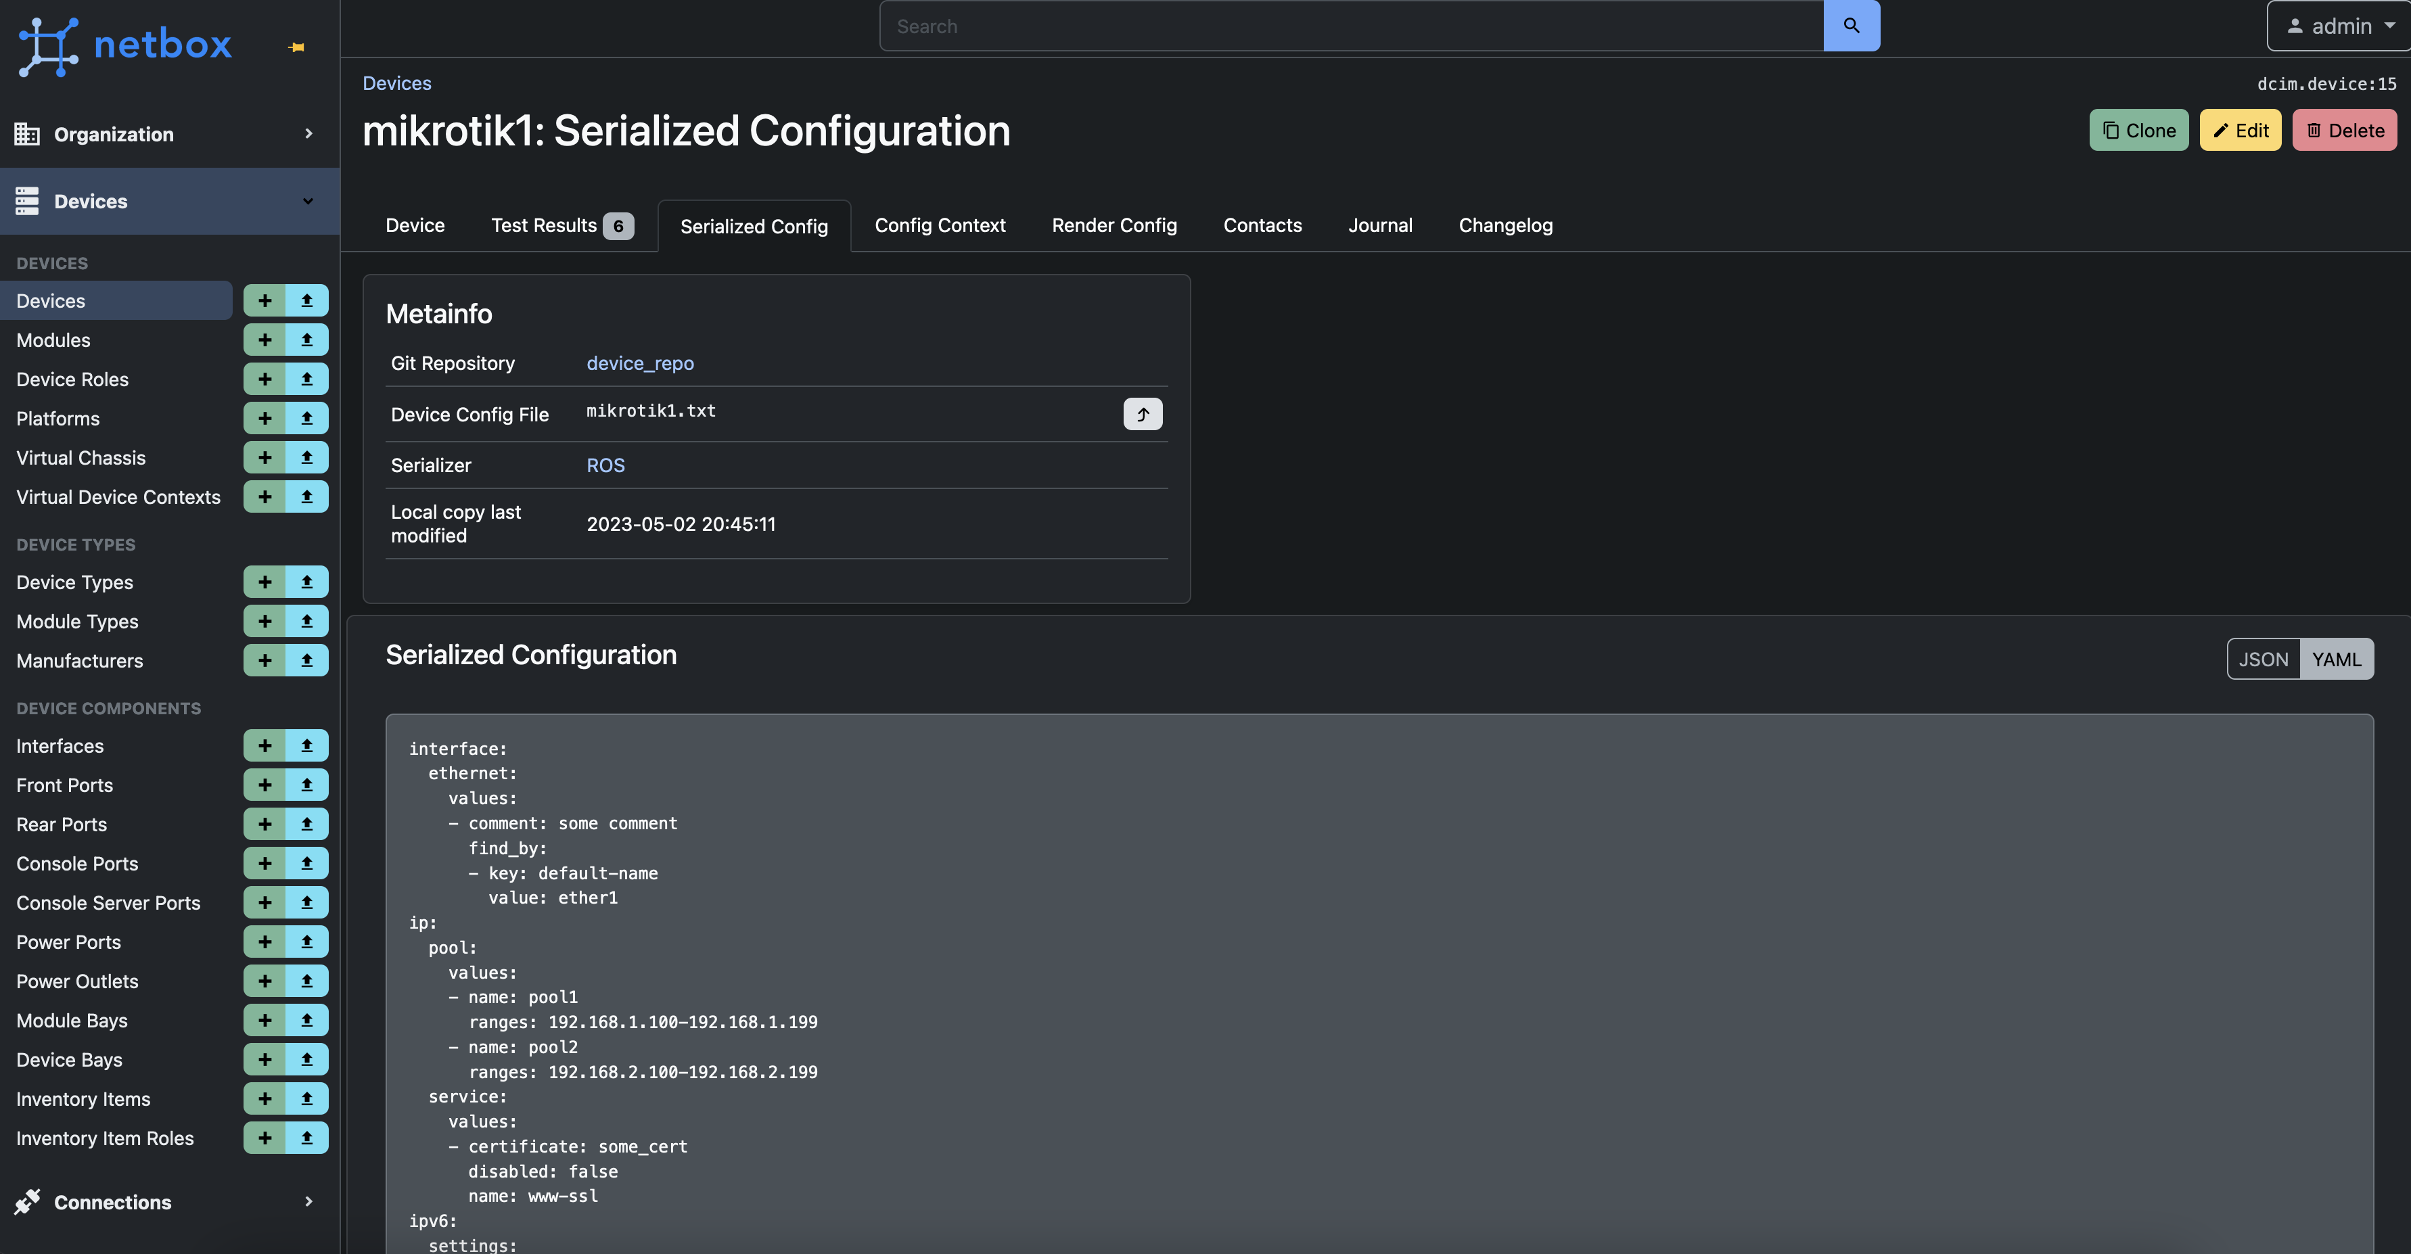Open the admin user dropdown
The image size is (2411, 1254).
coord(2339,26)
